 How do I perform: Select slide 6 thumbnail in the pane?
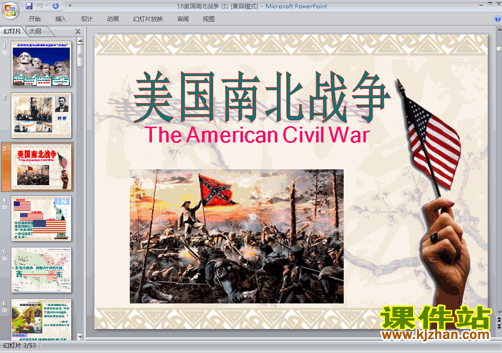41,320
